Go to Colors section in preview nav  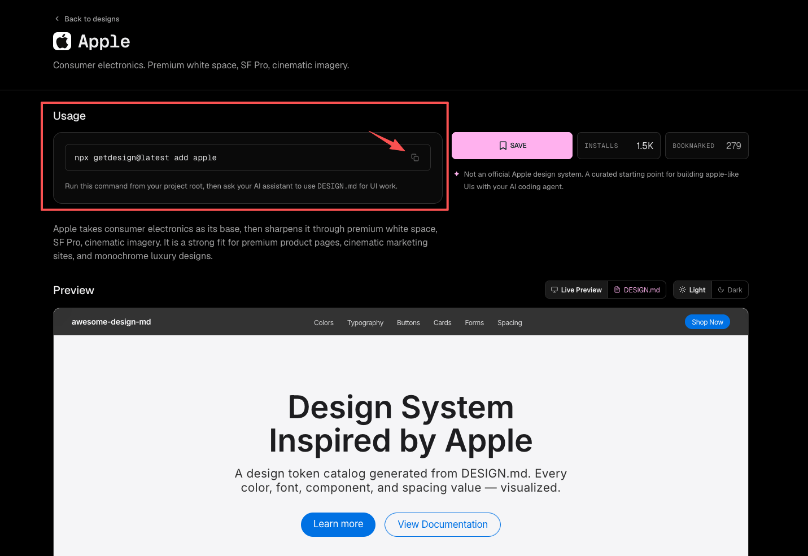pos(324,323)
